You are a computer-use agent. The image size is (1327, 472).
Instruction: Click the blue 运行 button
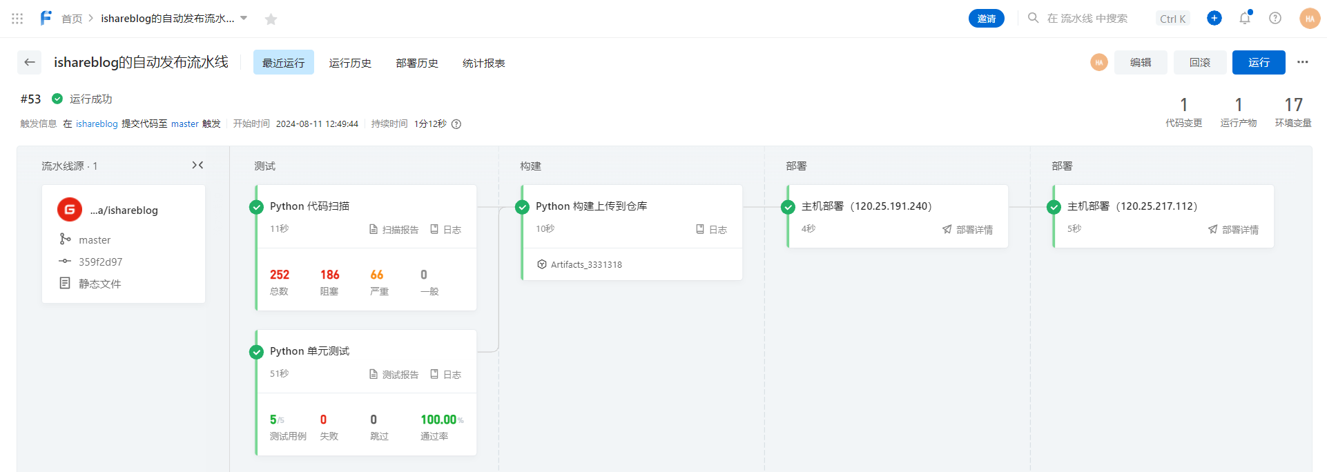click(1259, 62)
